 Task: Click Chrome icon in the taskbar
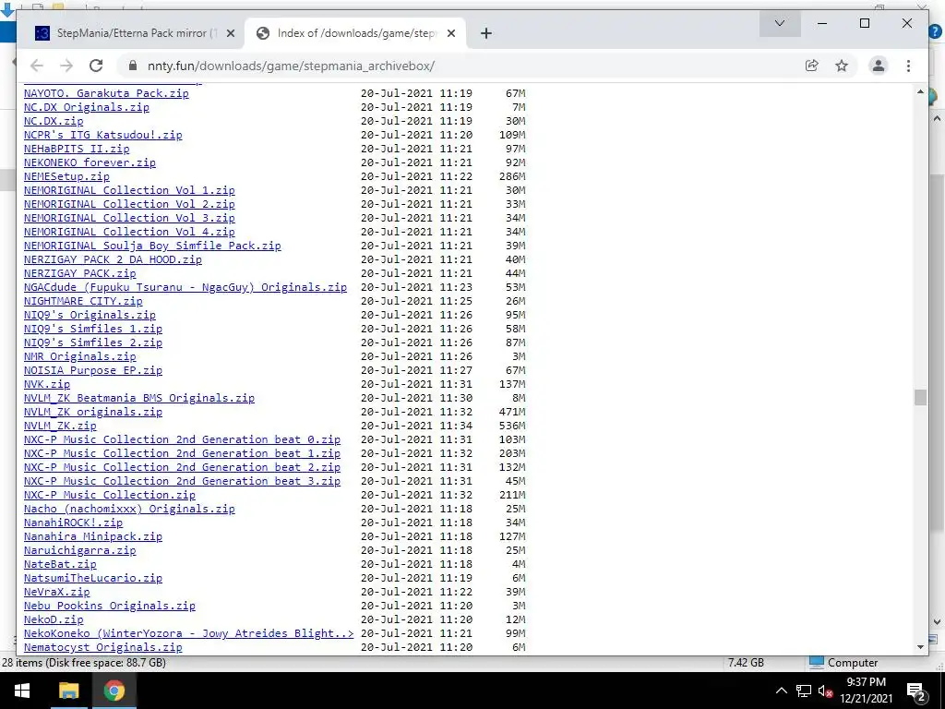click(x=114, y=691)
